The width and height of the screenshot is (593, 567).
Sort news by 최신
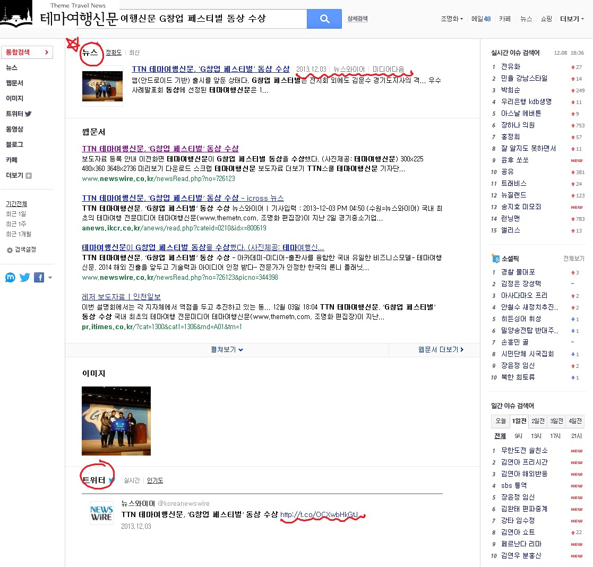coord(134,53)
